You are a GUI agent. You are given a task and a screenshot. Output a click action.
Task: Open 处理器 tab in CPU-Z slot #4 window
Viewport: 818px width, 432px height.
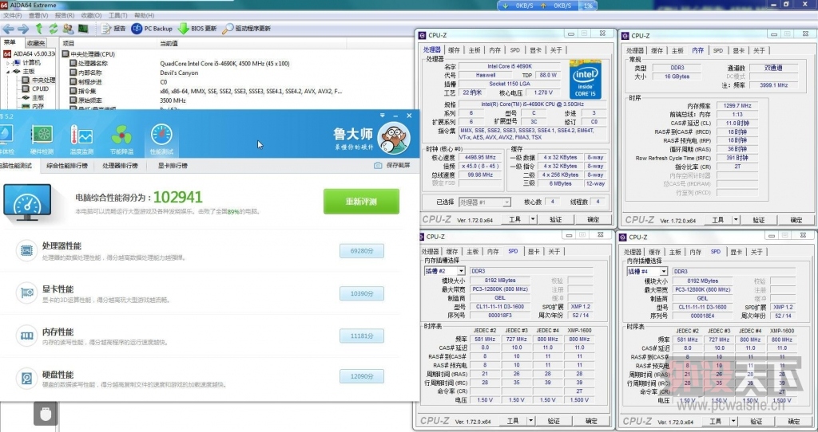(x=633, y=252)
